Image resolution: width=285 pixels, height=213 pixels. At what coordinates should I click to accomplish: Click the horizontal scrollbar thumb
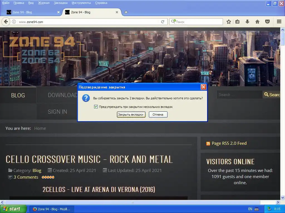click(x=132, y=202)
